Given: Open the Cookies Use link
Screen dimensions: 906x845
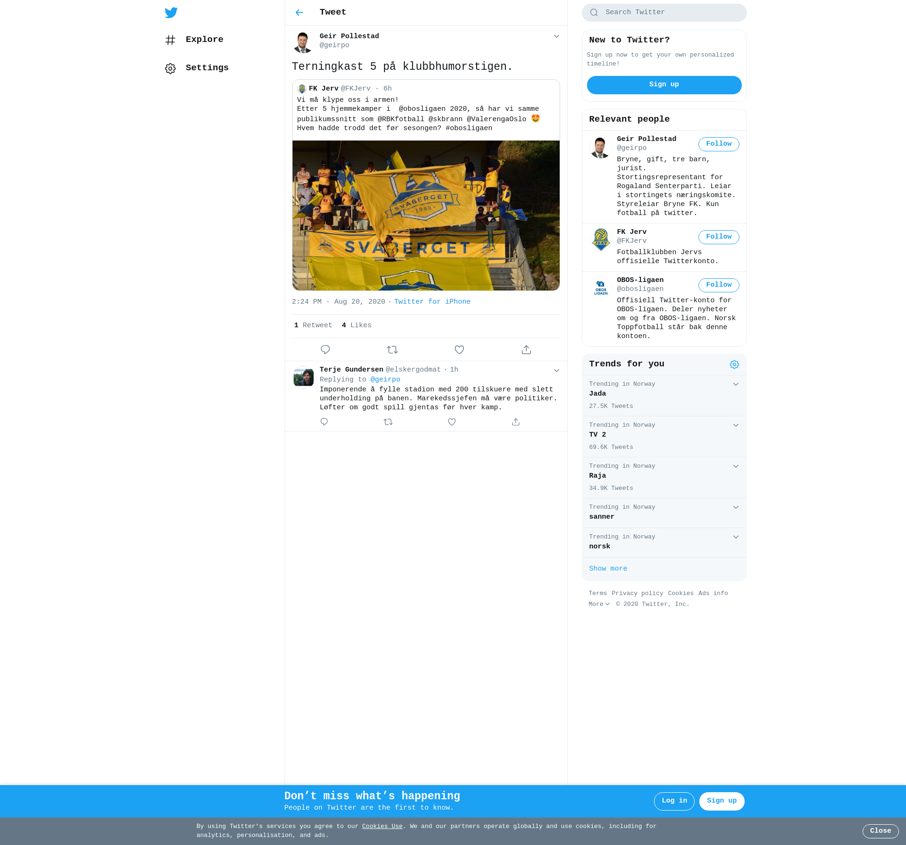Looking at the screenshot, I should tap(382, 827).
